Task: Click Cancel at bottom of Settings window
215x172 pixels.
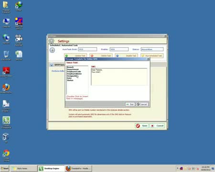Action: [x=157, y=126]
